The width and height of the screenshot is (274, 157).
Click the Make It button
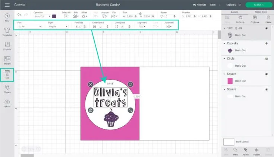[x=258, y=5]
